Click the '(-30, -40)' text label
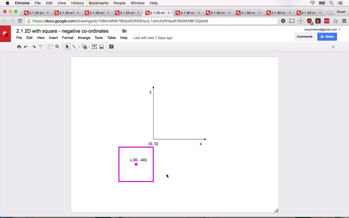This screenshot has height=218, width=349. coord(139,160)
